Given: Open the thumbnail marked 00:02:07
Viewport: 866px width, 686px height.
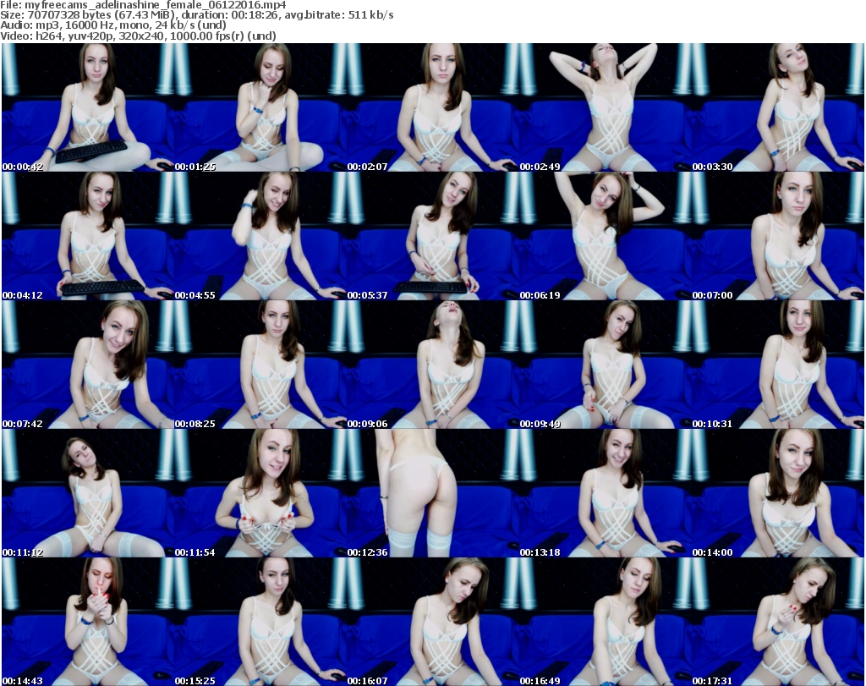Looking at the screenshot, I should pos(432,107).
